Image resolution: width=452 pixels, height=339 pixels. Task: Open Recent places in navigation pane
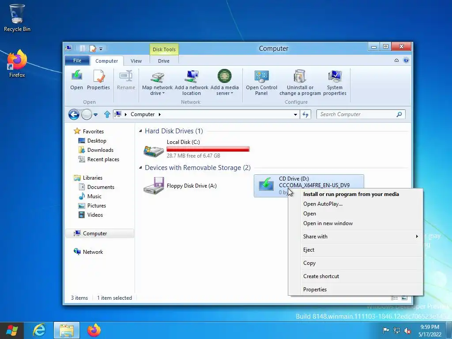click(x=98, y=159)
